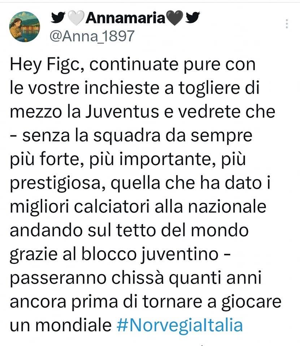Click the line 'grazie al blocco juventino -'
The width and height of the screenshot is (300, 346).
pos(120,254)
